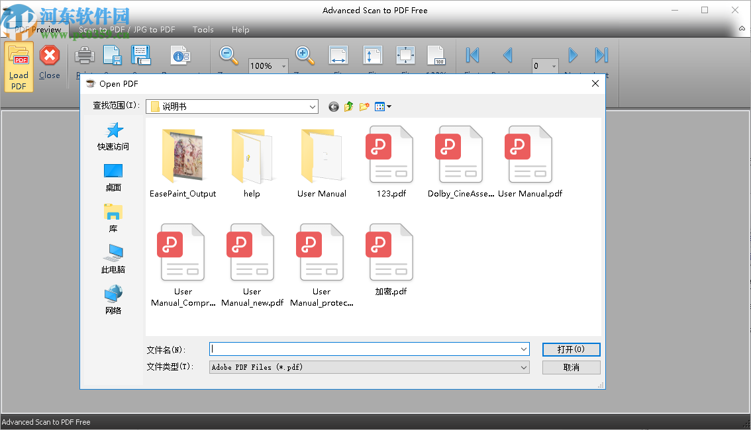Open the 查找范围 location dropdown

pos(311,107)
